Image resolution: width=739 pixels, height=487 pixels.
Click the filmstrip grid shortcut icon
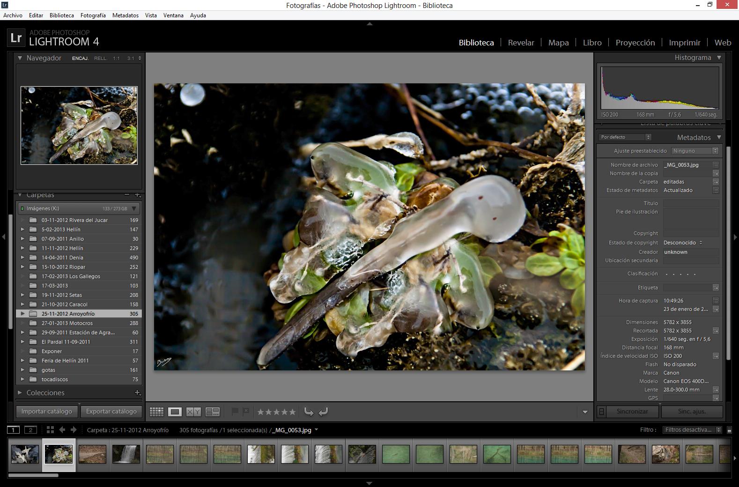tap(50, 430)
